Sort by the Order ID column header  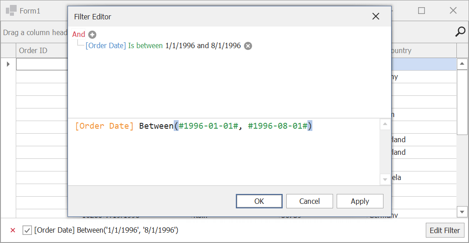pos(42,50)
